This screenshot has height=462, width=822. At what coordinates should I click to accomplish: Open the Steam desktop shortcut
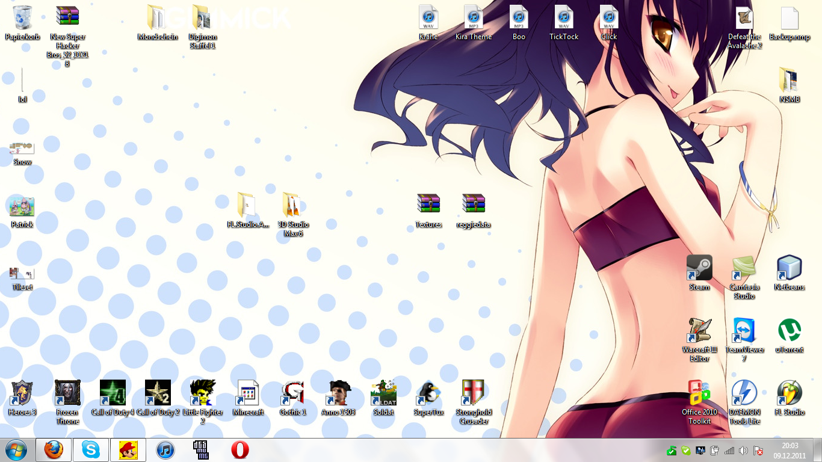[699, 268]
